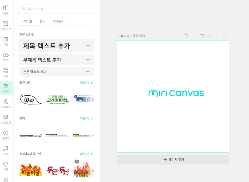Click the 1 페이지 label above canvas
This screenshot has height=182, width=249.
tap(124, 36)
